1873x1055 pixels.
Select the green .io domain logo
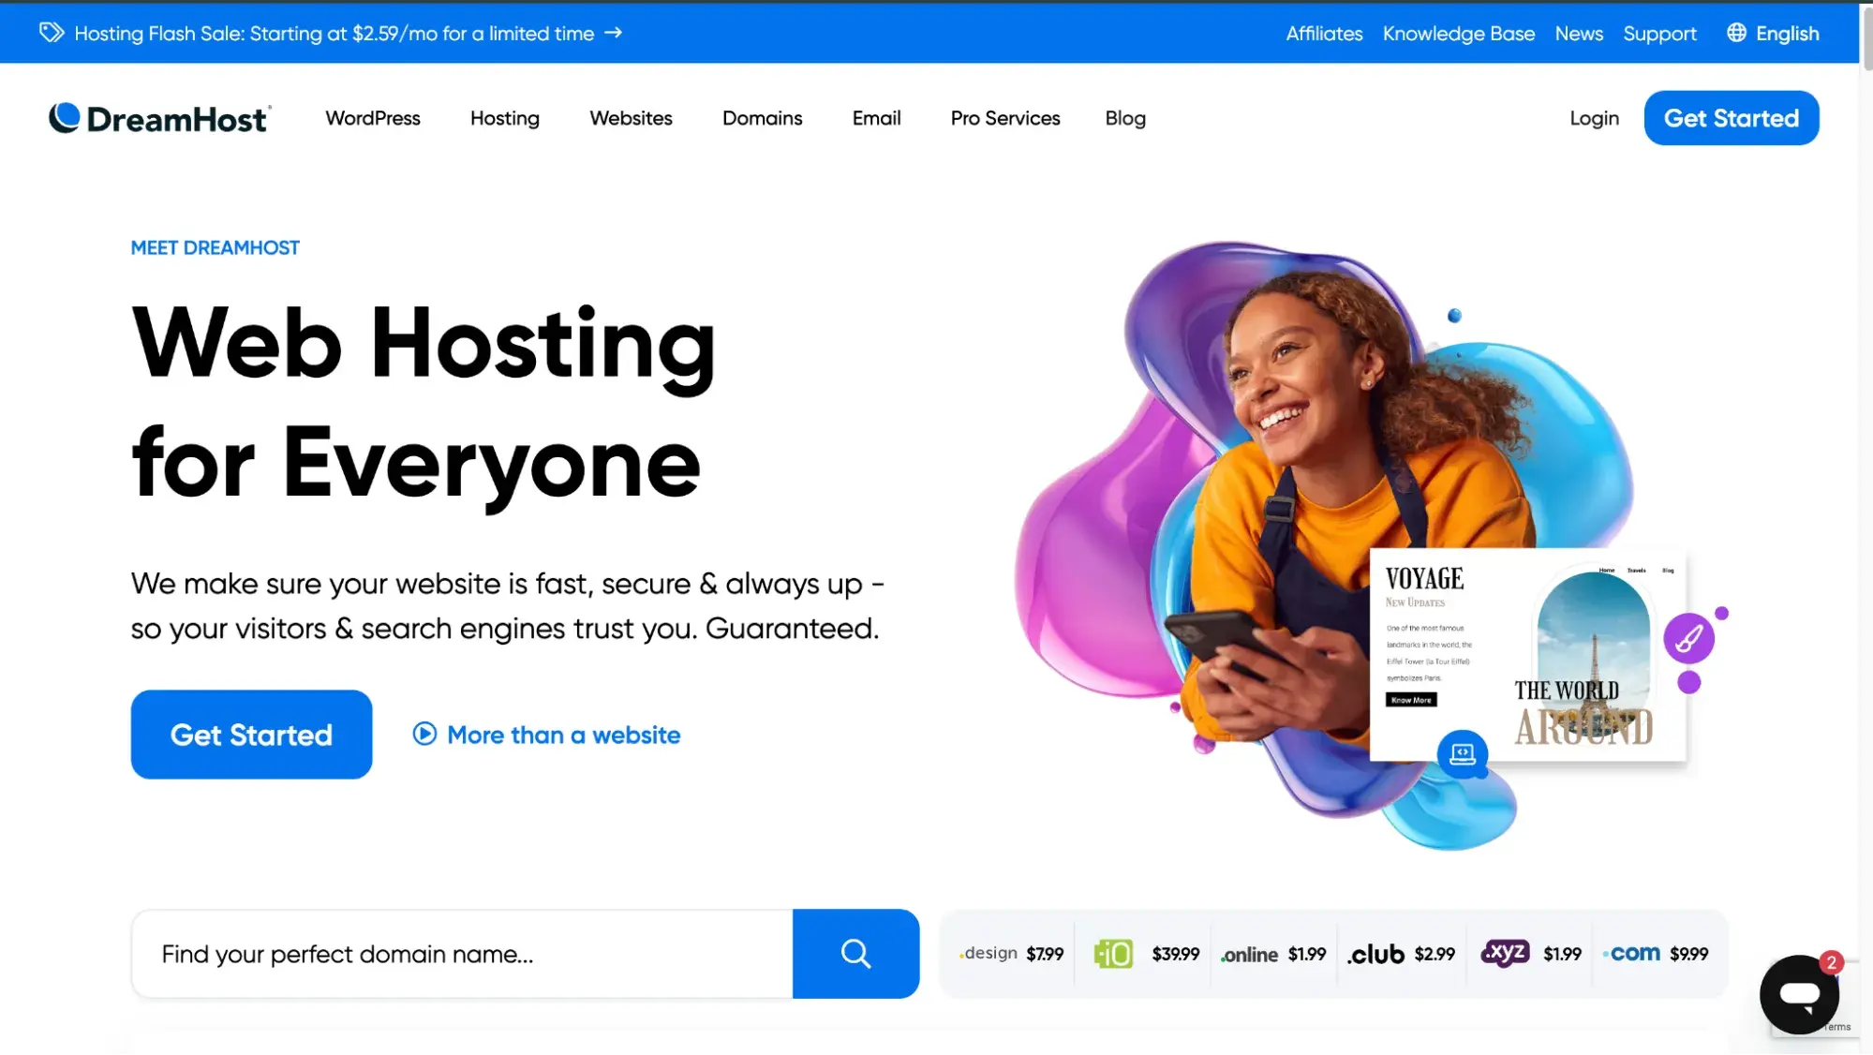[x=1113, y=954]
